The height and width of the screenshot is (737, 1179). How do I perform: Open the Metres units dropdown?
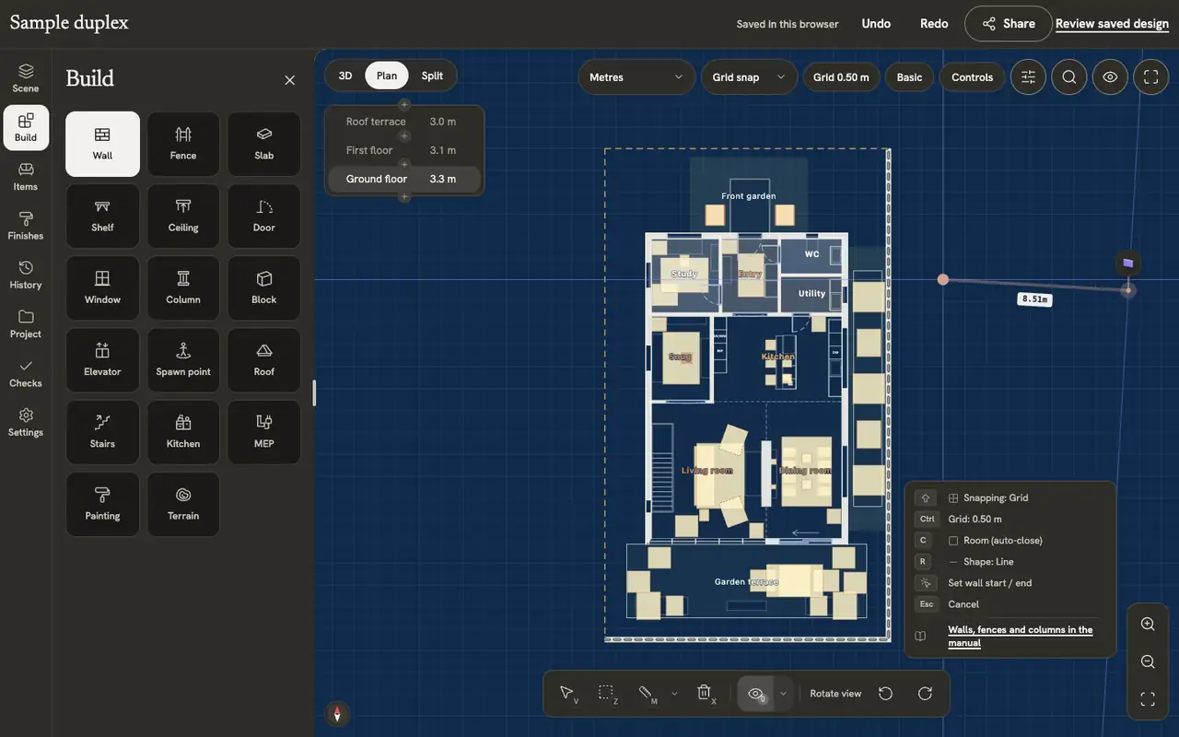[636, 77]
